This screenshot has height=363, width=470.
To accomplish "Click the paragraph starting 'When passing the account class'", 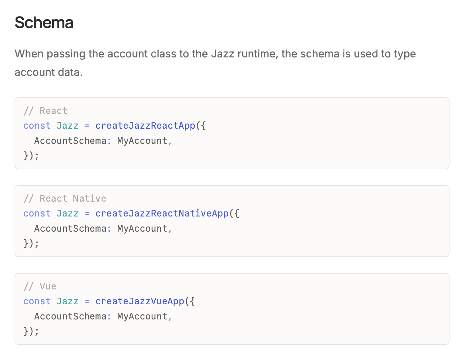I will 215,63.
